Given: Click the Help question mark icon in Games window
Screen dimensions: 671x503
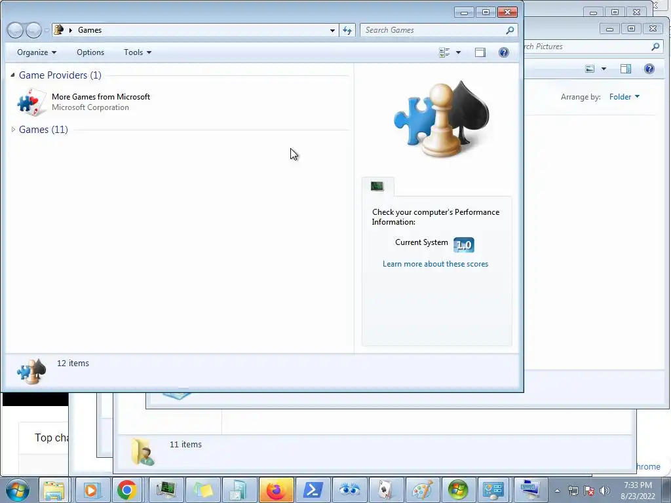Looking at the screenshot, I should (504, 52).
